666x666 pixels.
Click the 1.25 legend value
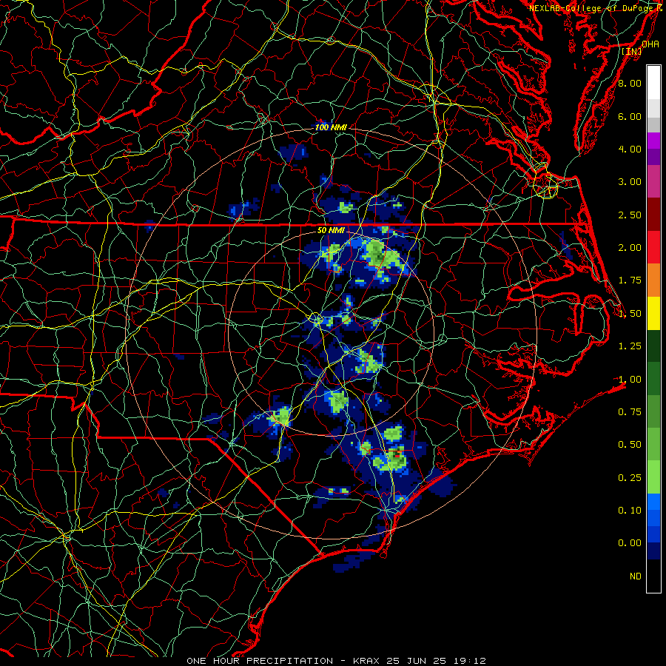pos(630,346)
